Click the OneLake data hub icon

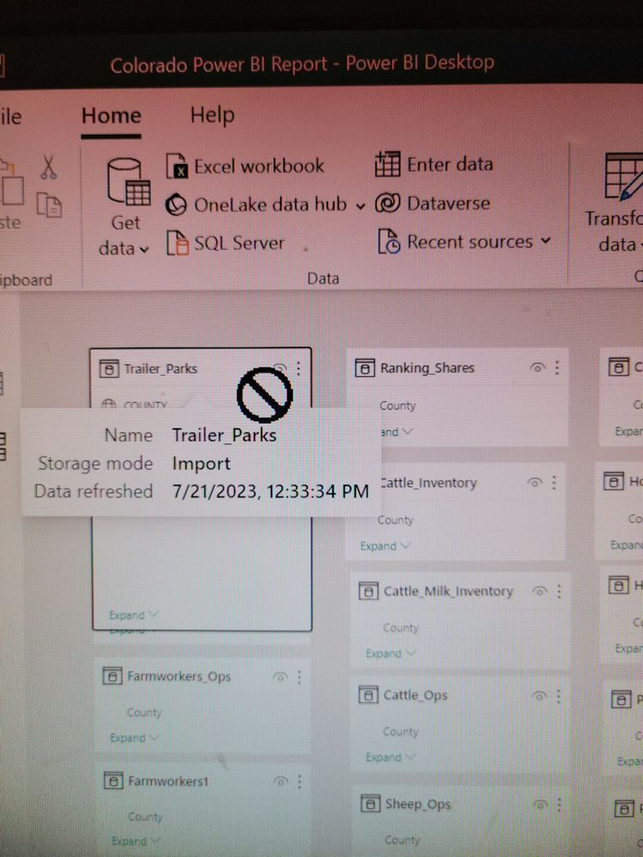[177, 205]
